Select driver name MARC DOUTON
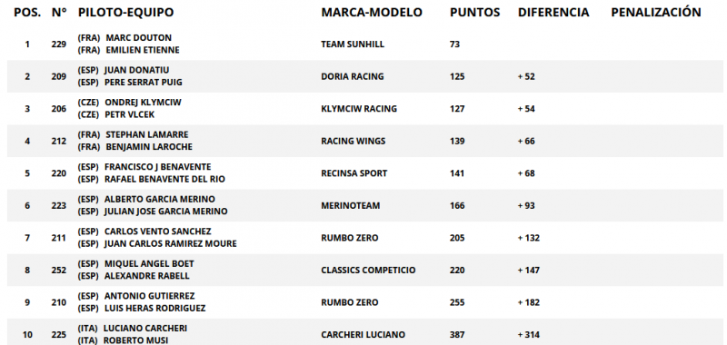 139,38
